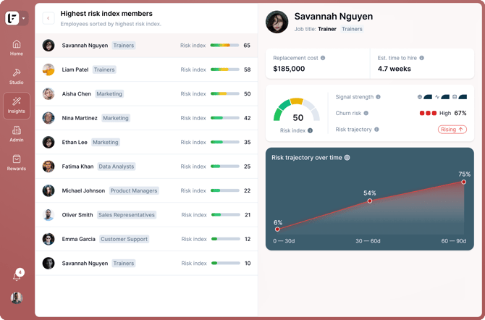Screen dimensions: 485x320
Task: Open the Home section in sidebar
Action: pos(17,48)
